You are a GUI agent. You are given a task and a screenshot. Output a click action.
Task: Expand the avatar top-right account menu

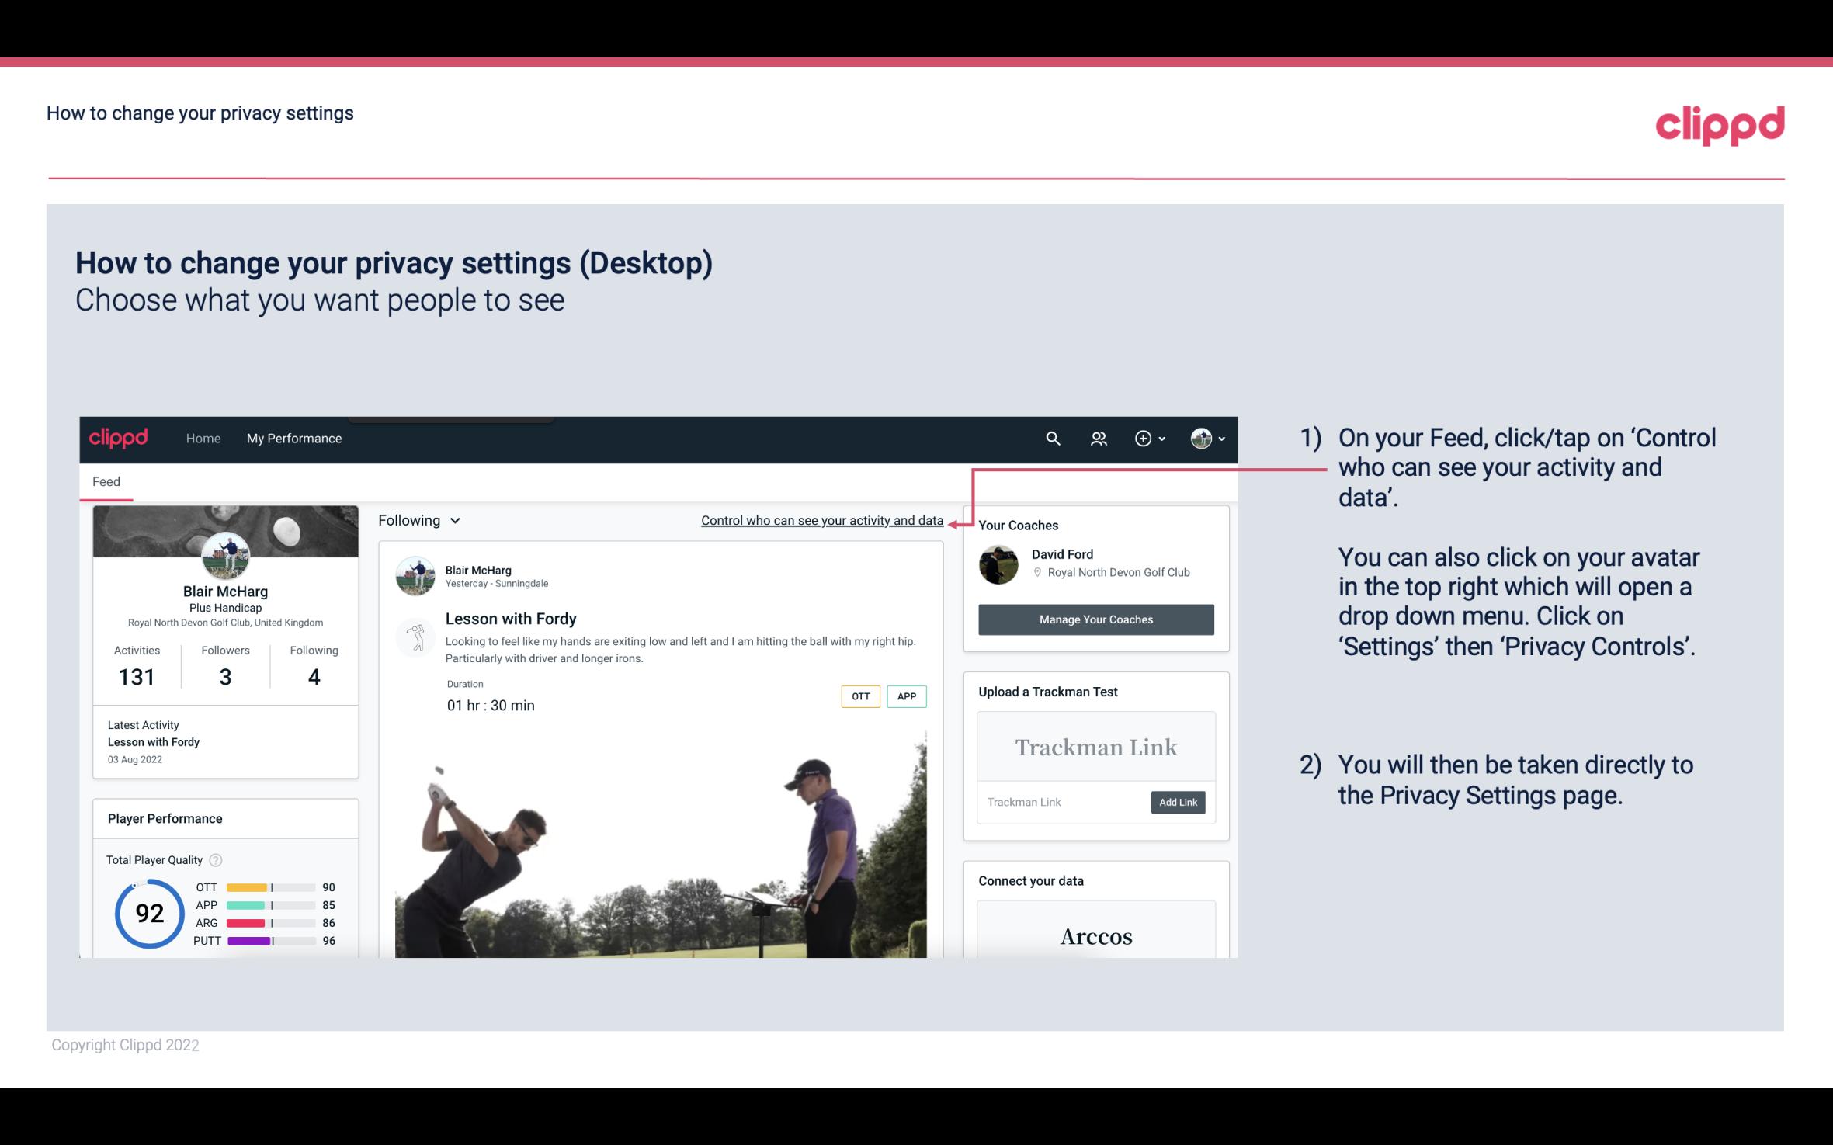click(x=1204, y=438)
